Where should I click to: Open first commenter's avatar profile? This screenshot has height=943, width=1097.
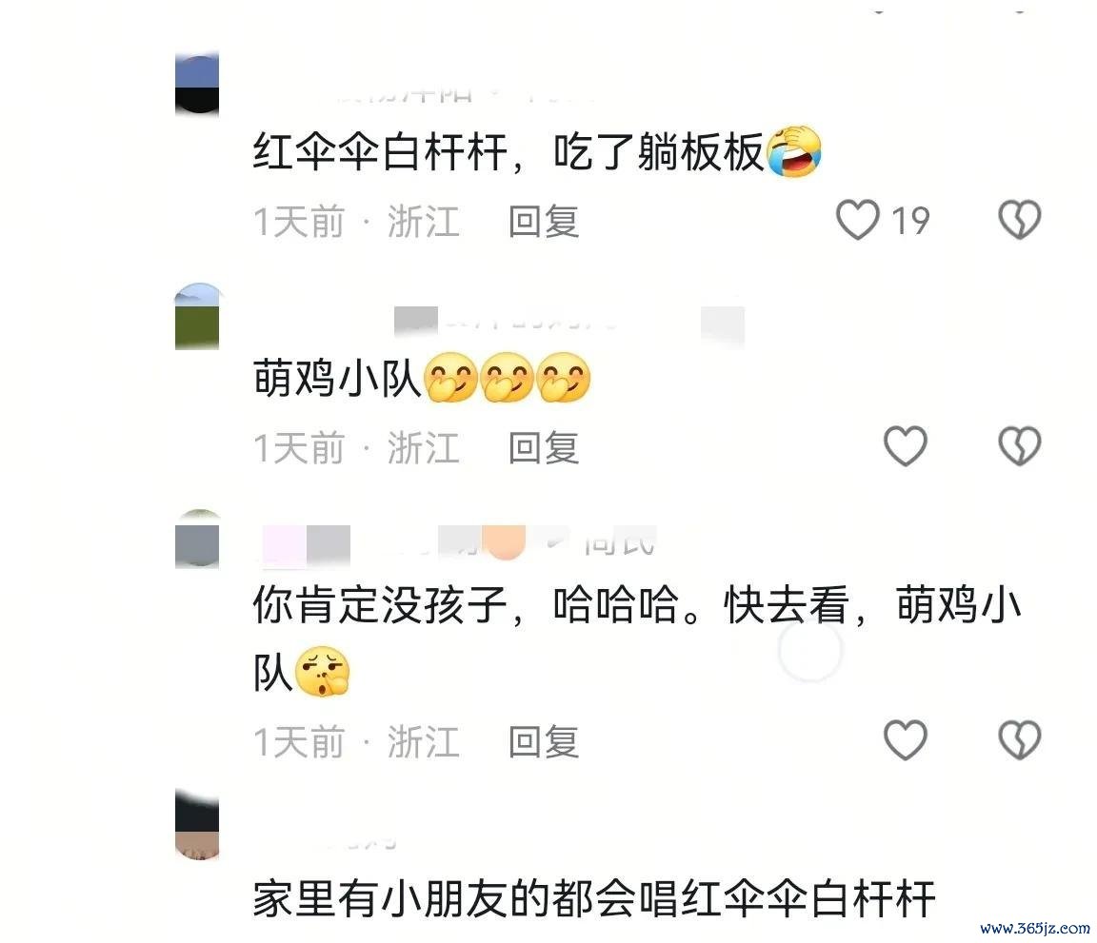pos(196,83)
